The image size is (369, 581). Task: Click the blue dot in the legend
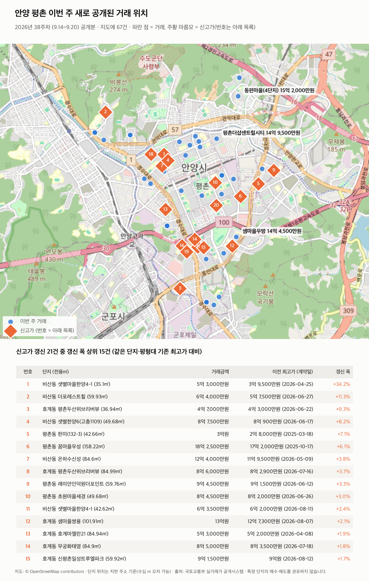[11, 321]
